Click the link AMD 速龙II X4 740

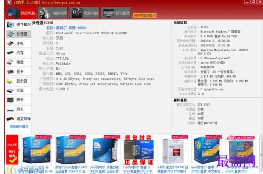(x=173, y=169)
